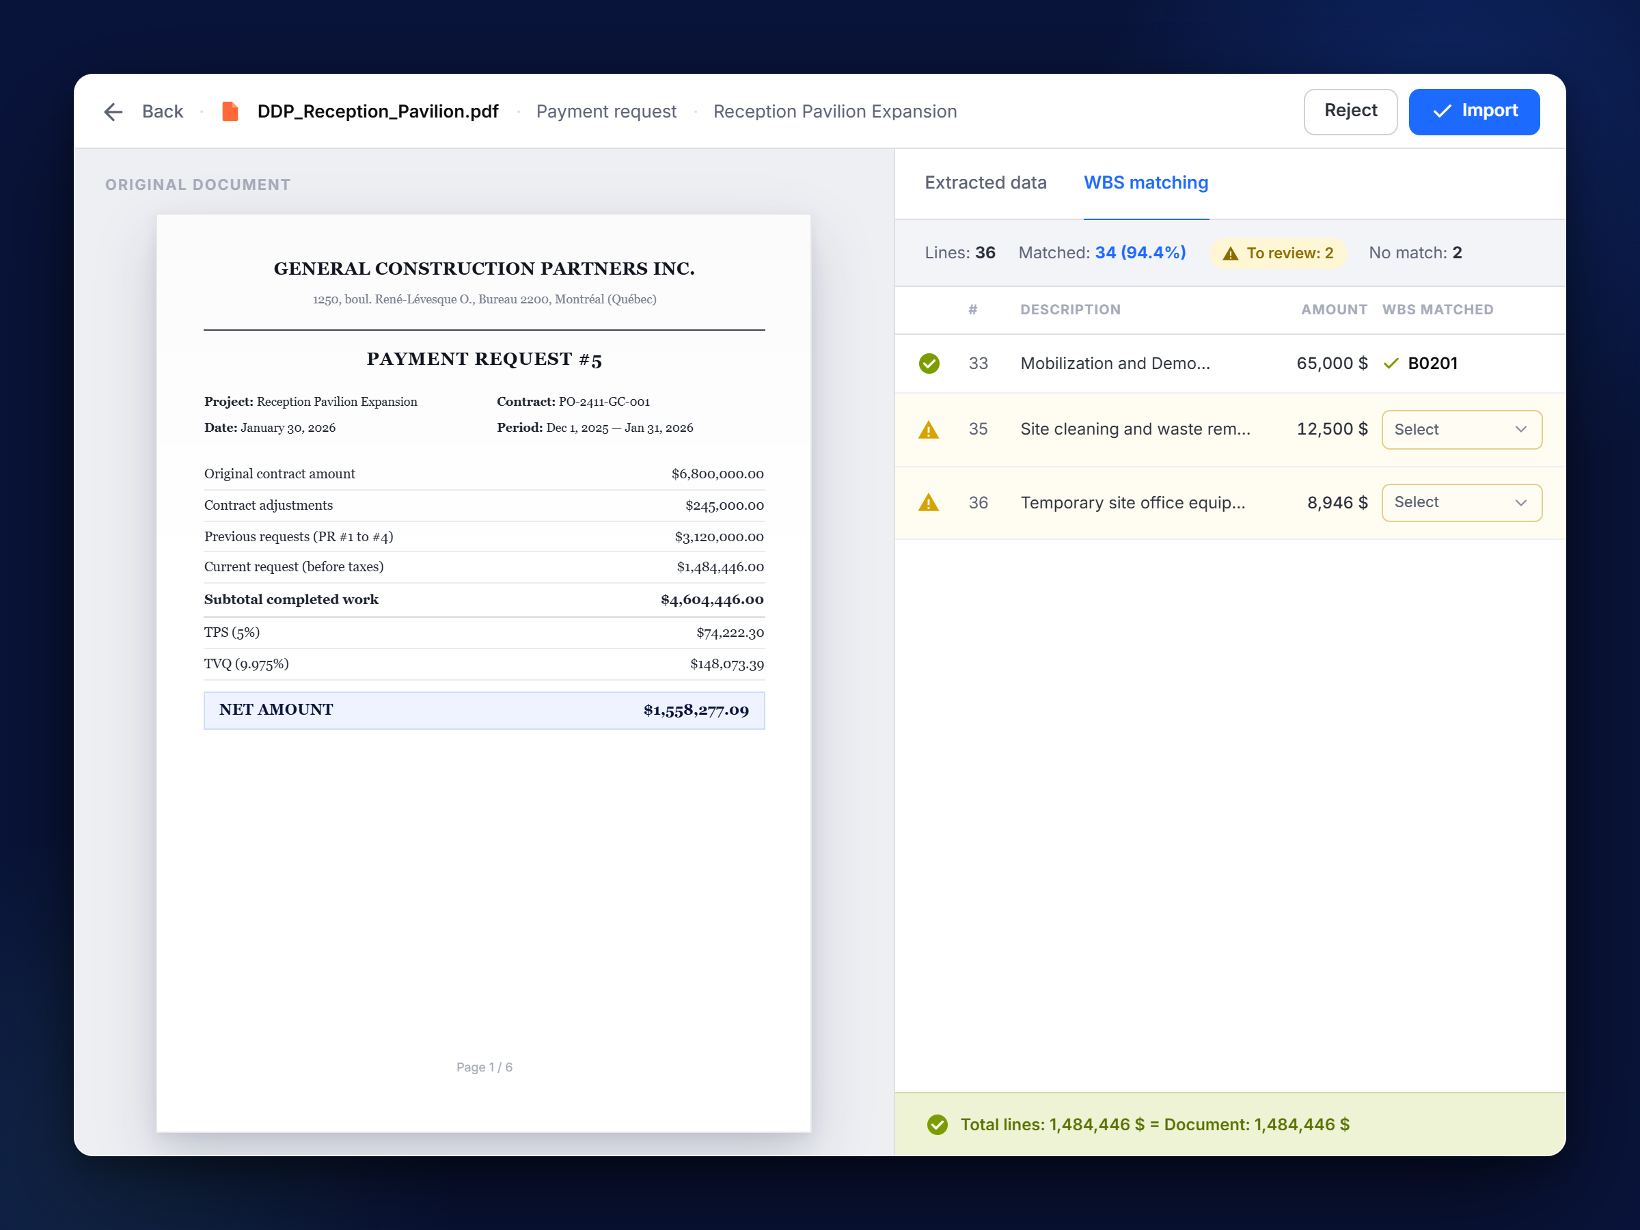The height and width of the screenshot is (1230, 1640).
Task: Click the green check icon by Total lines
Action: click(x=937, y=1125)
